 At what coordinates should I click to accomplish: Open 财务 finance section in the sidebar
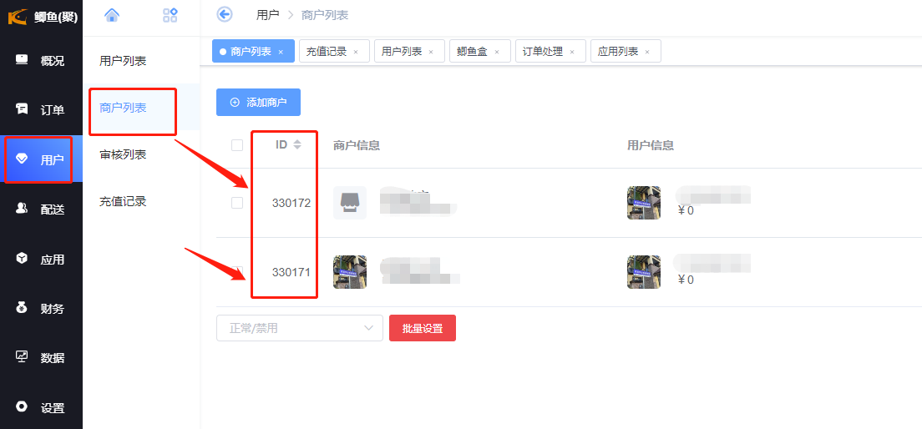click(42, 309)
